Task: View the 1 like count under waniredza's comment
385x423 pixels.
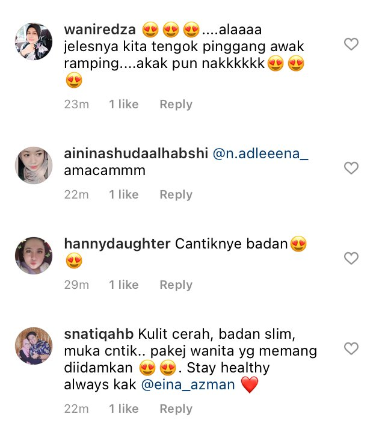Action: coord(123,105)
